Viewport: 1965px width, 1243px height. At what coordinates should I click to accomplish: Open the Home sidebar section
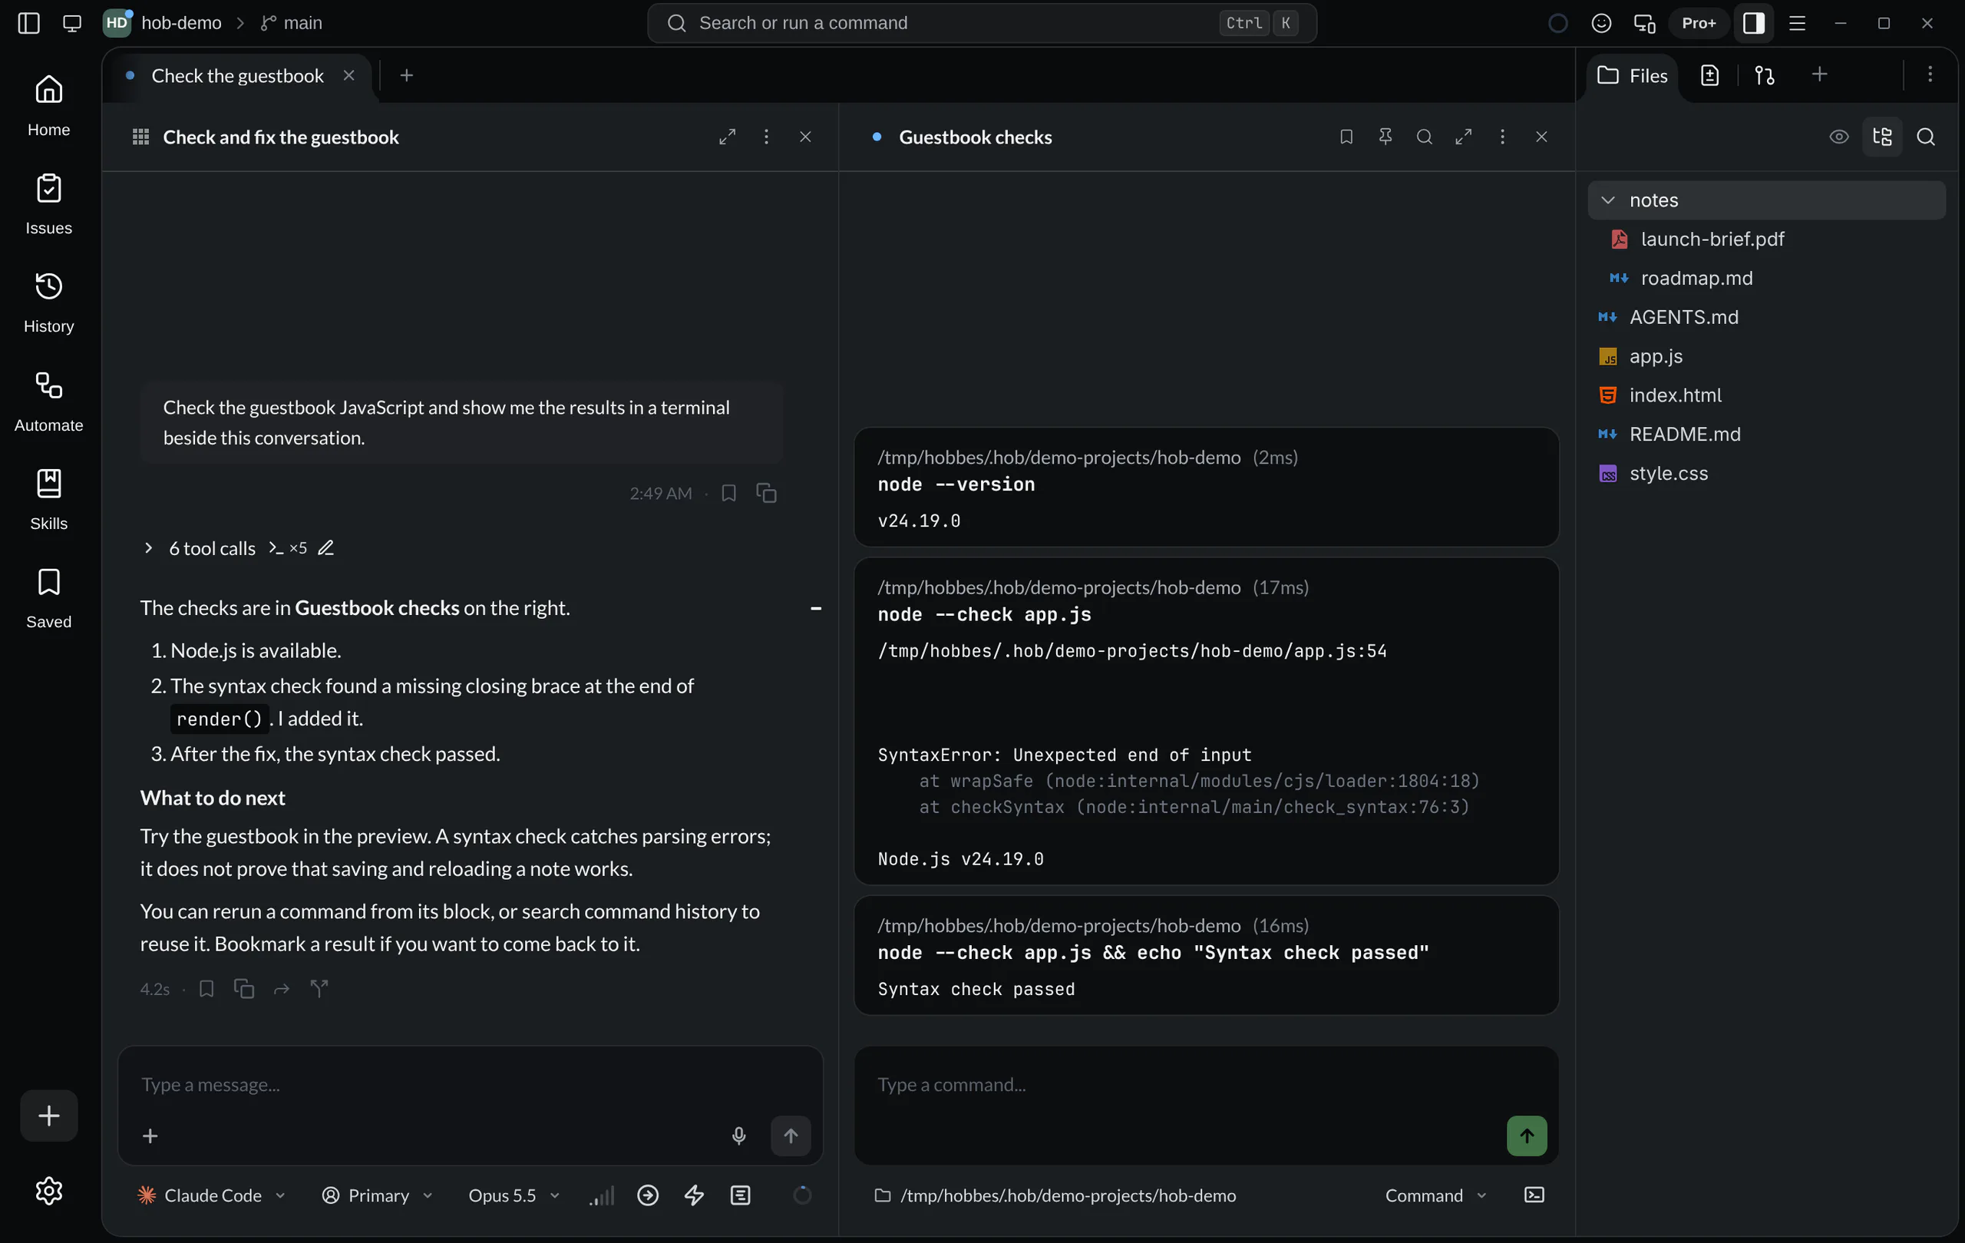click(49, 105)
